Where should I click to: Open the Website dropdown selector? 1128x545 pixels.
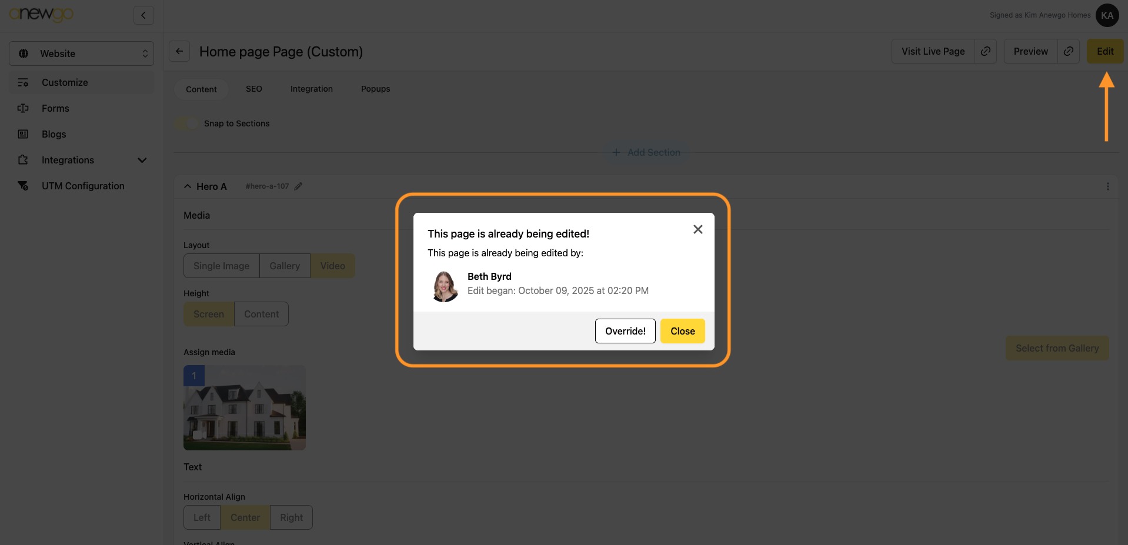tap(81, 54)
